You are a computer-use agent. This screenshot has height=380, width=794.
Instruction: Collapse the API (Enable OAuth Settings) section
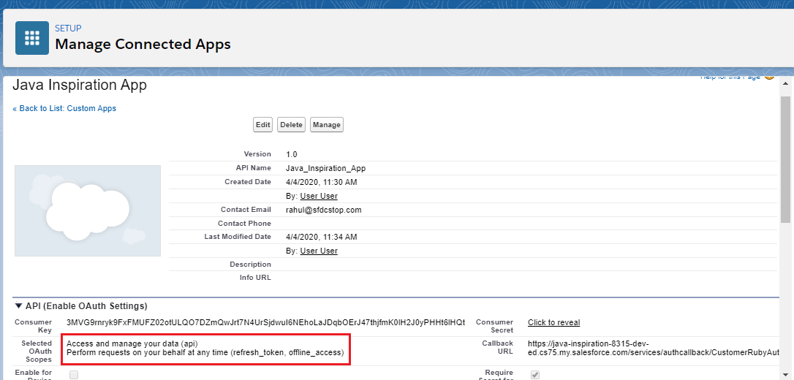pos(19,305)
